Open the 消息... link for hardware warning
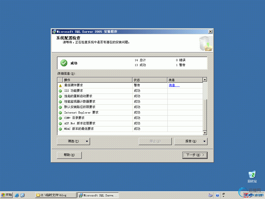The height and width of the screenshot is (199, 265). tap(174, 85)
